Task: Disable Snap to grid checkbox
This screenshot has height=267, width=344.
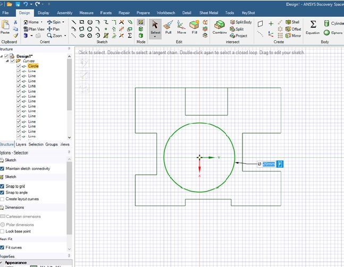Action: (x=2, y=186)
